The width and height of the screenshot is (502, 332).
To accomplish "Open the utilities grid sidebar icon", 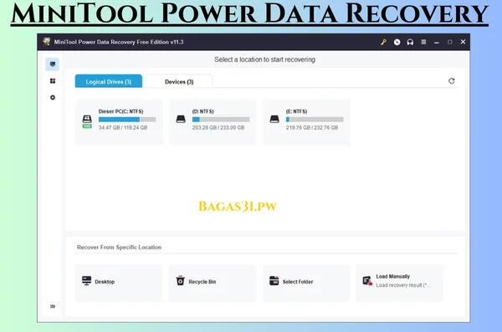I will 53,80.
